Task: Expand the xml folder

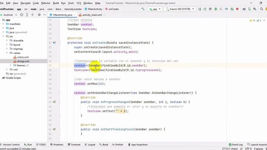Action: [7, 70]
